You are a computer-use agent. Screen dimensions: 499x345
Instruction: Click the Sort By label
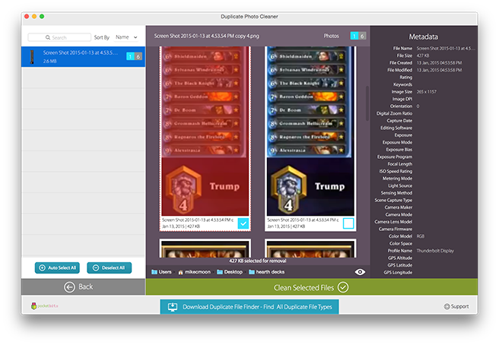click(102, 37)
